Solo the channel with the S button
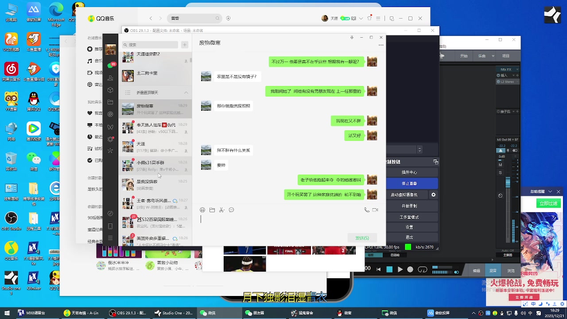This screenshot has width=567, height=319. point(501,173)
